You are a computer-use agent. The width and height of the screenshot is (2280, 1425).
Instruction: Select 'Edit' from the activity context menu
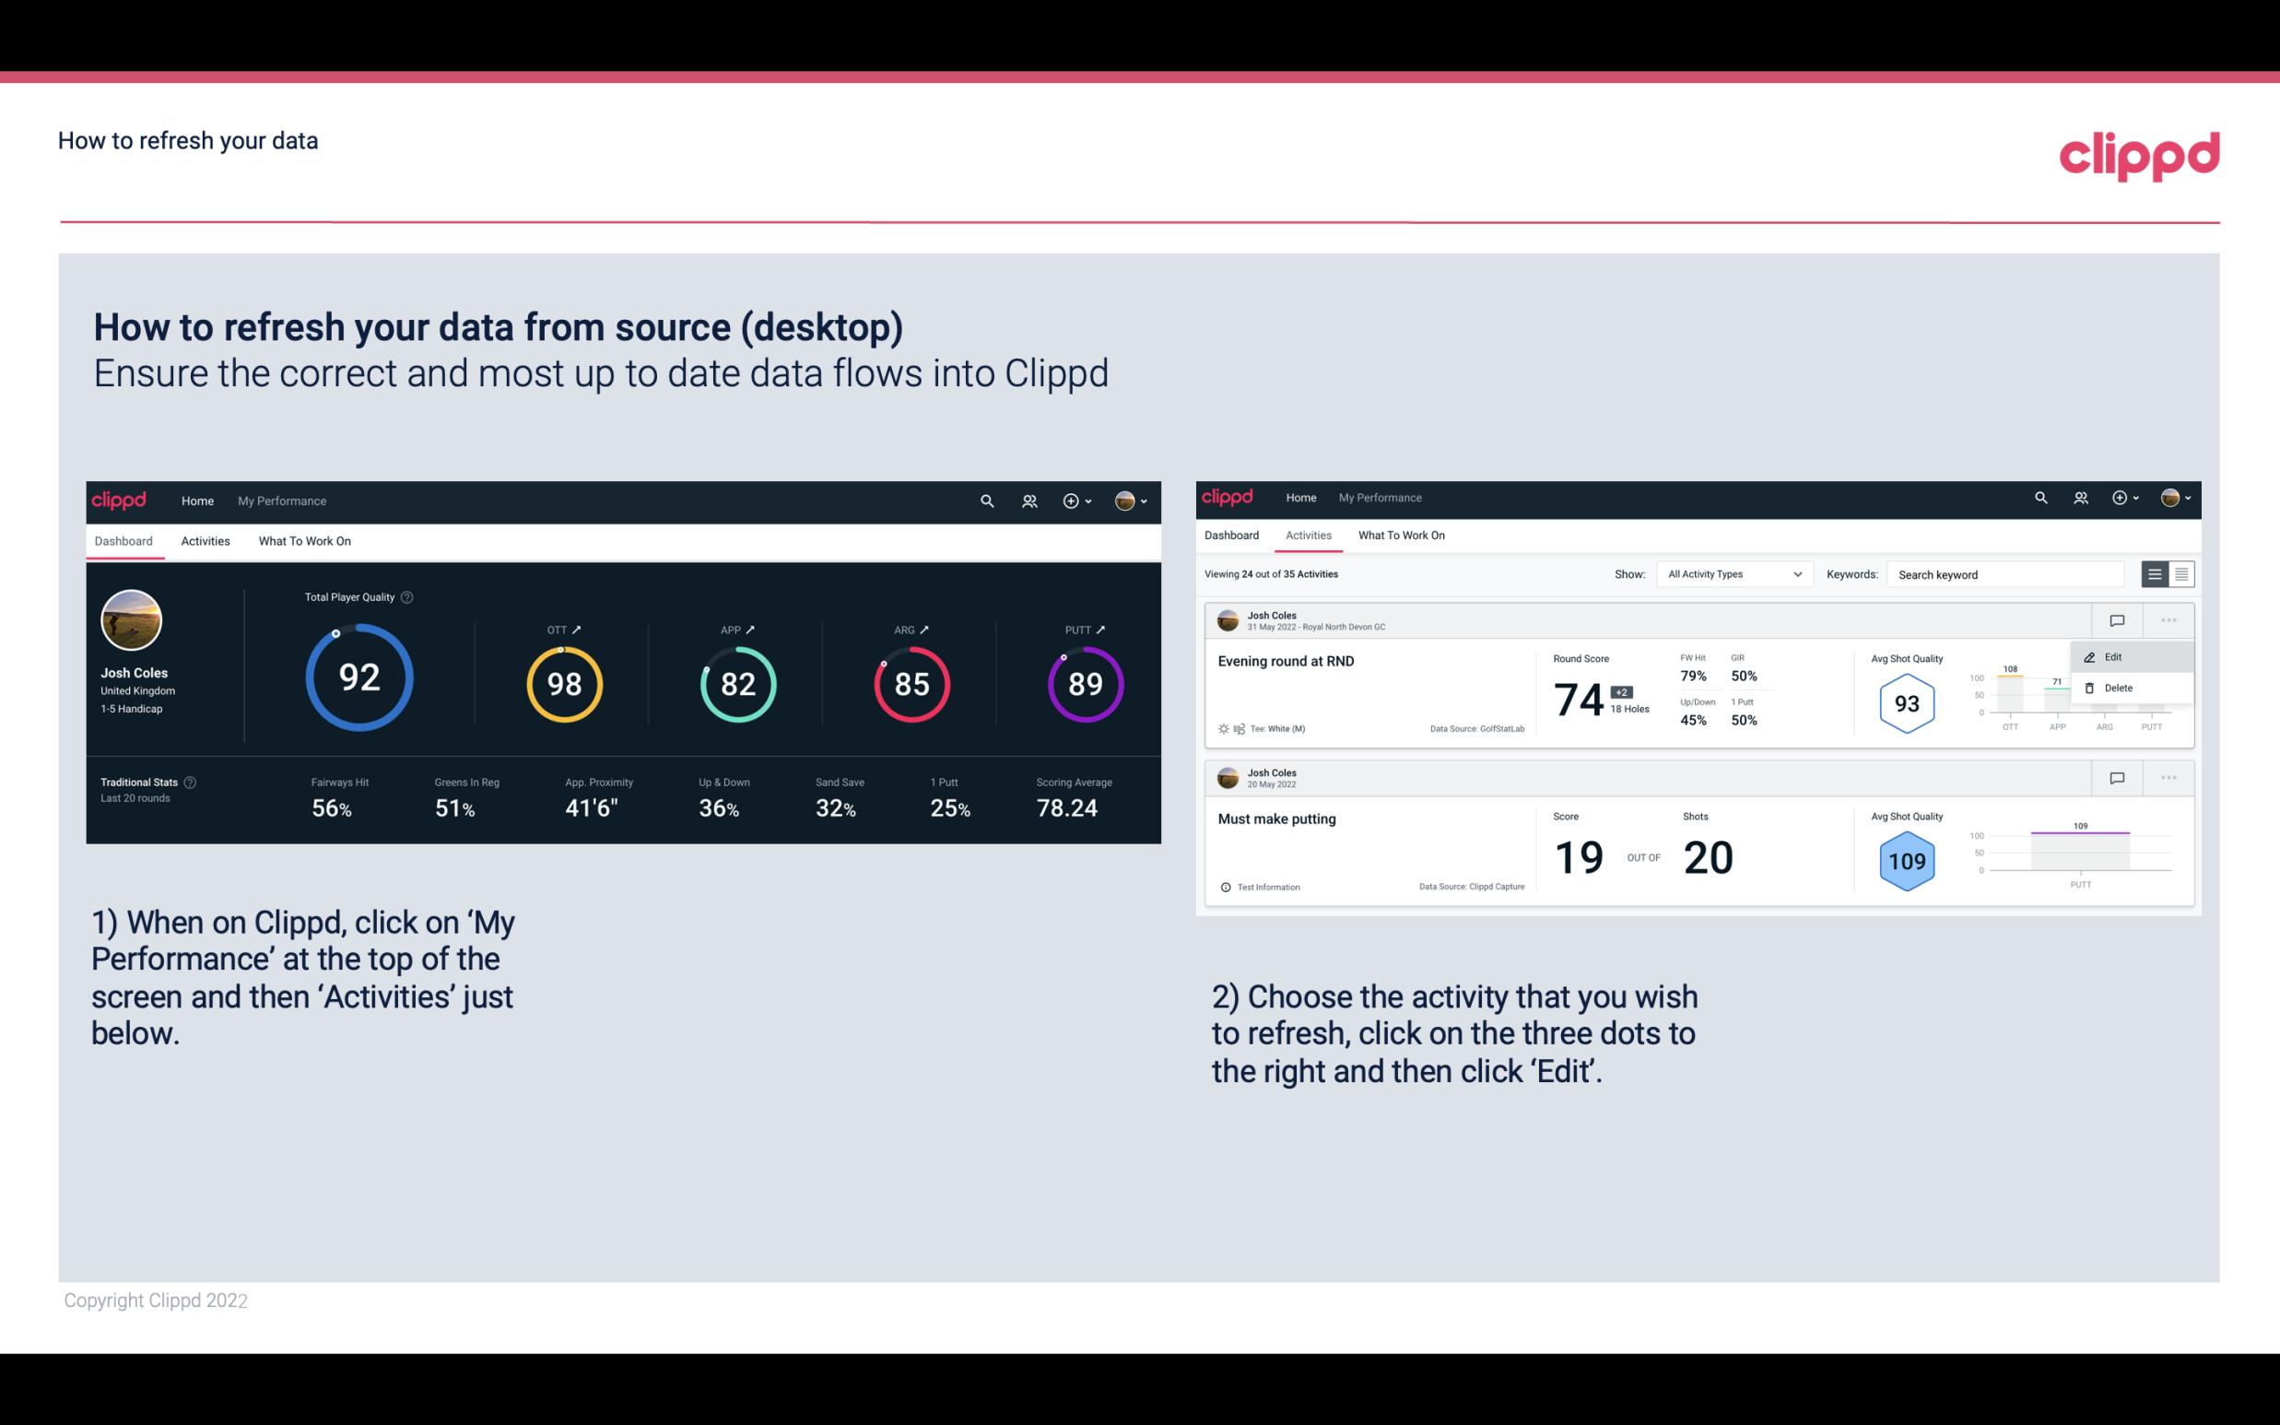(x=2118, y=656)
